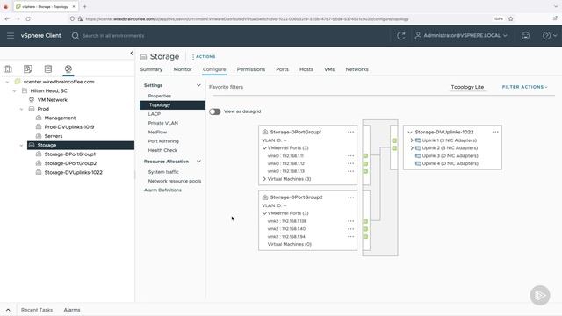This screenshot has height=316, width=562.
Task: Collapse the Hilton Head, SC datacenter node
Action: [x=14, y=91]
